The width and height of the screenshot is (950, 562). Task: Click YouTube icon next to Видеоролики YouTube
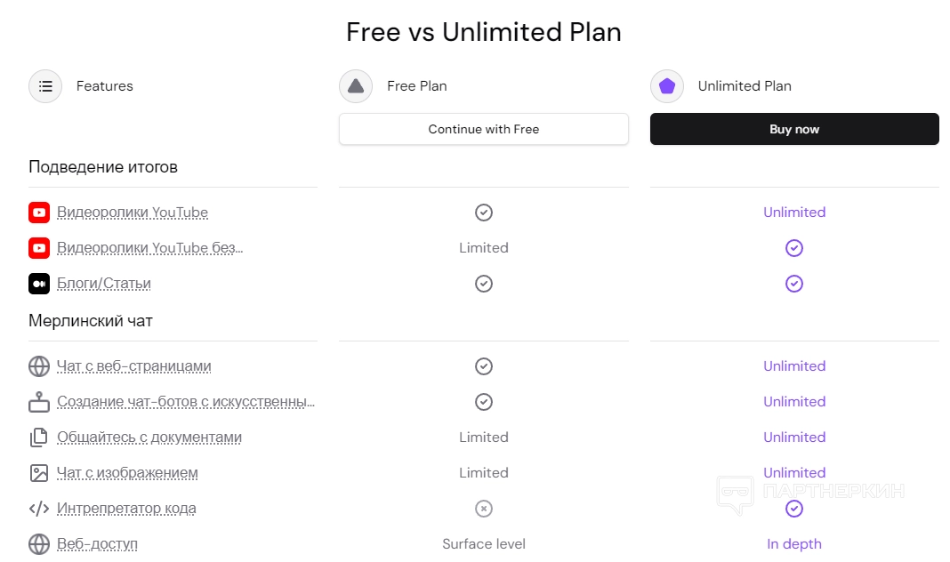coord(39,213)
